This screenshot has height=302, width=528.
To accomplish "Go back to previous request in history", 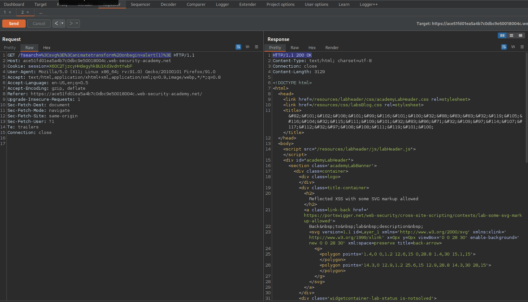I will pos(56,23).
